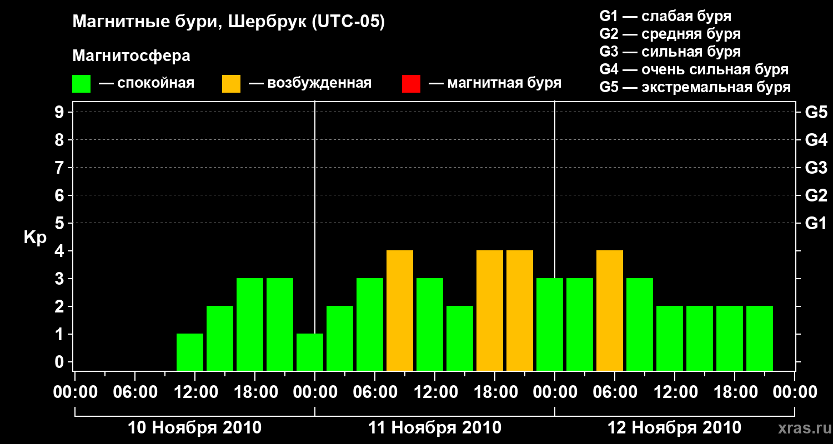Viewport: 833px width, 444px height.
Task: Click the G3 label on the right axis
Action: click(816, 168)
